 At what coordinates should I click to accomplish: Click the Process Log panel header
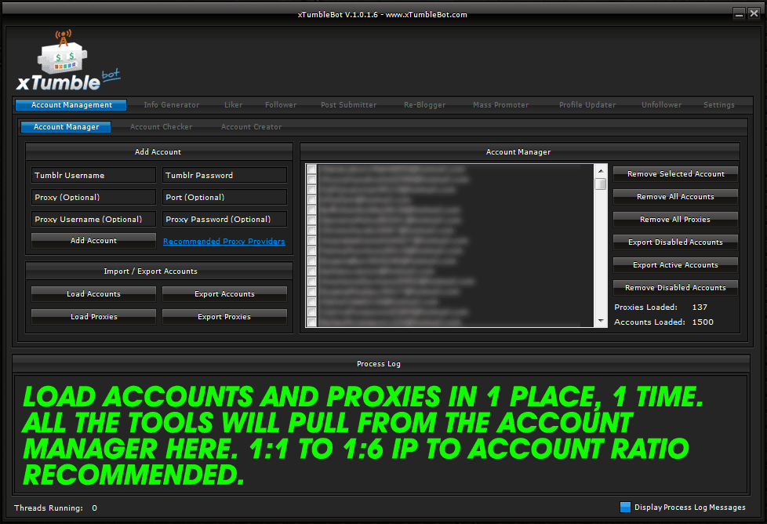(380, 363)
